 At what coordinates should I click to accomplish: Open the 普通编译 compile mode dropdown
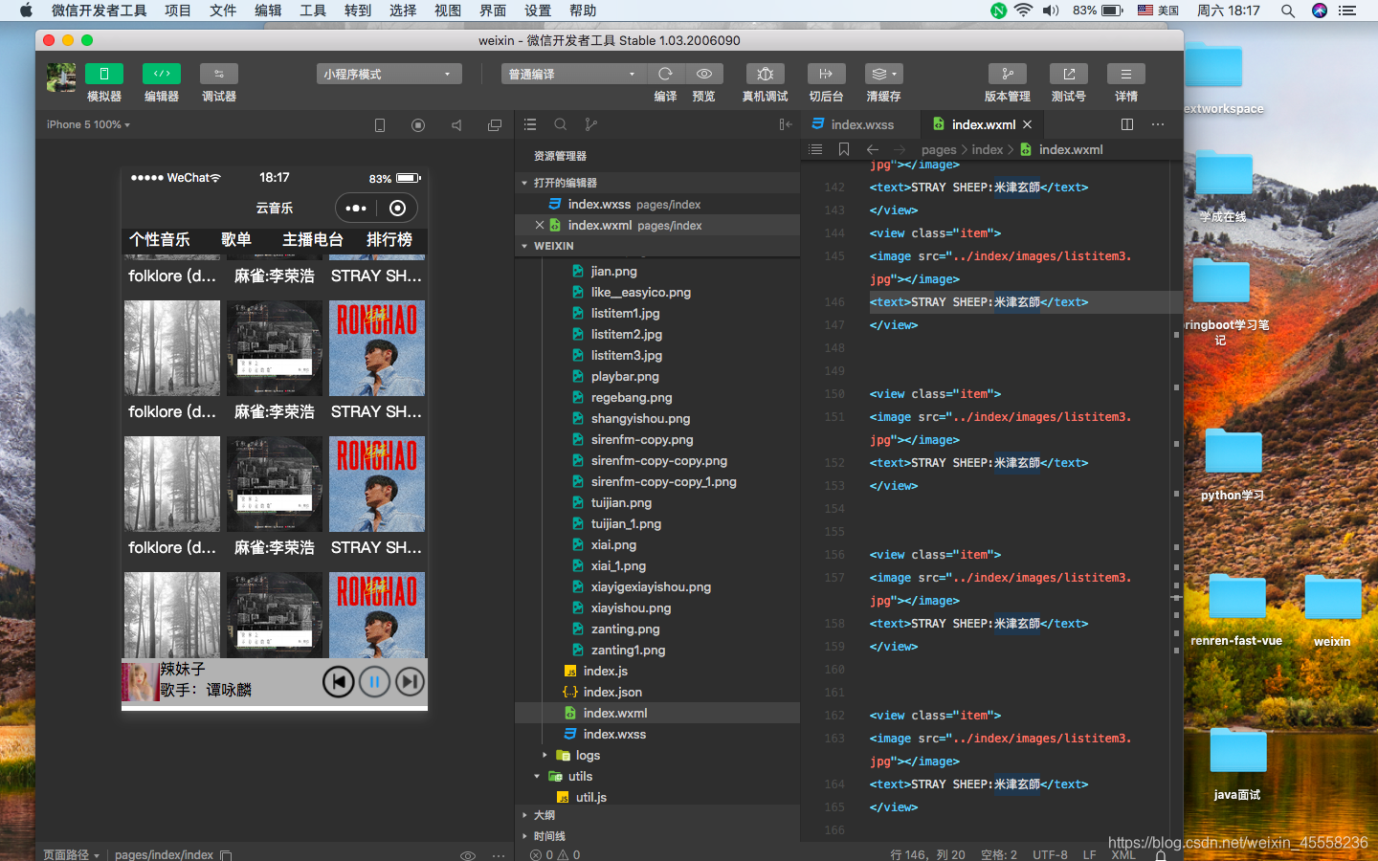(574, 74)
